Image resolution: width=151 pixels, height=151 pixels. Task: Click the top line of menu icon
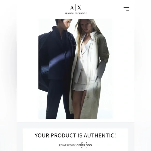pos(127,7)
